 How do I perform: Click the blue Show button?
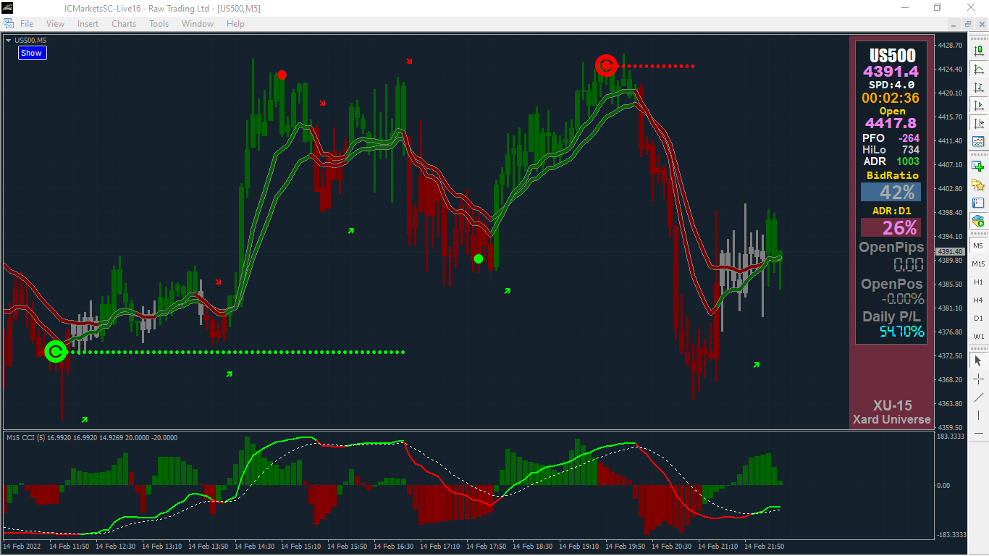[32, 53]
